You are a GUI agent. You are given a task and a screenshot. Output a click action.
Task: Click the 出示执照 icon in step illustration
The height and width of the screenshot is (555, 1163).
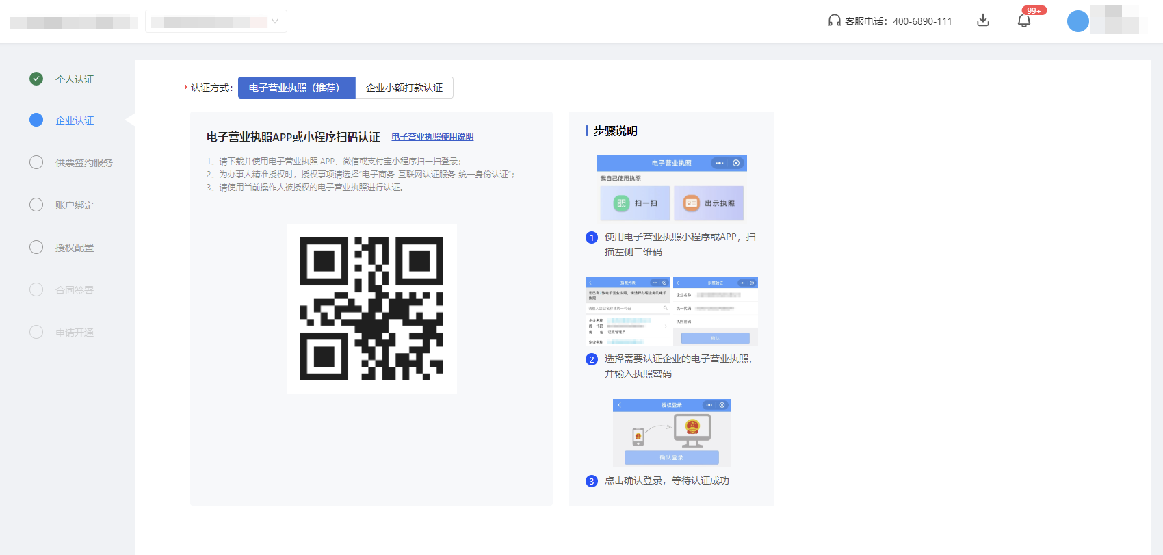(x=692, y=203)
